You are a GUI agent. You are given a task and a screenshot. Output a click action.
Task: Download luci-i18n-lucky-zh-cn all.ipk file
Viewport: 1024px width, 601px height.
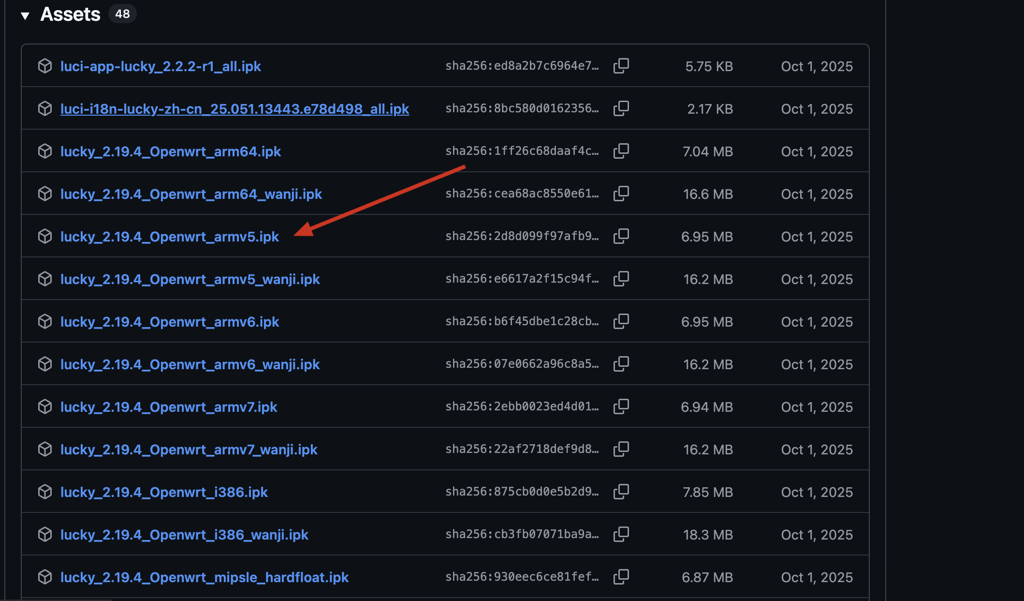coord(234,109)
